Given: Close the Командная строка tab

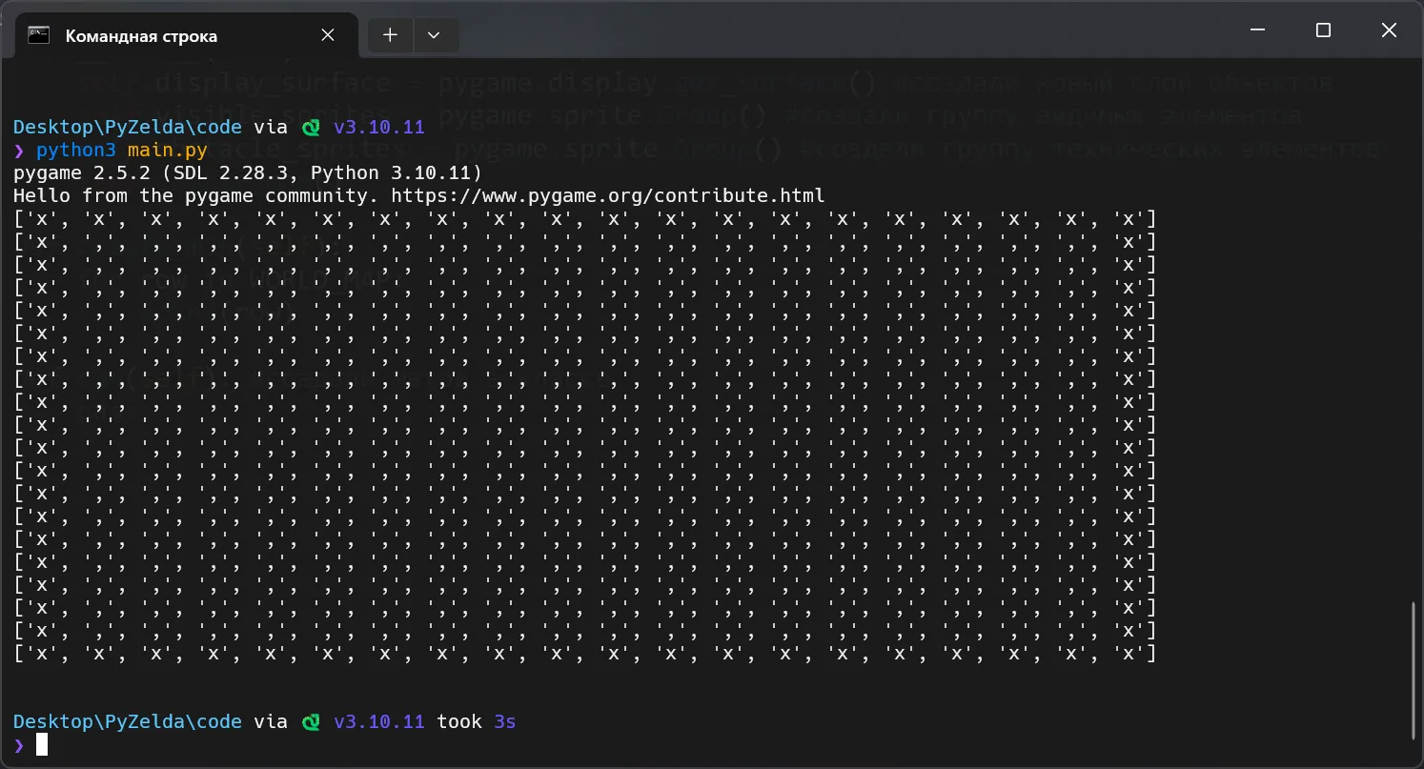Looking at the screenshot, I should coord(327,35).
